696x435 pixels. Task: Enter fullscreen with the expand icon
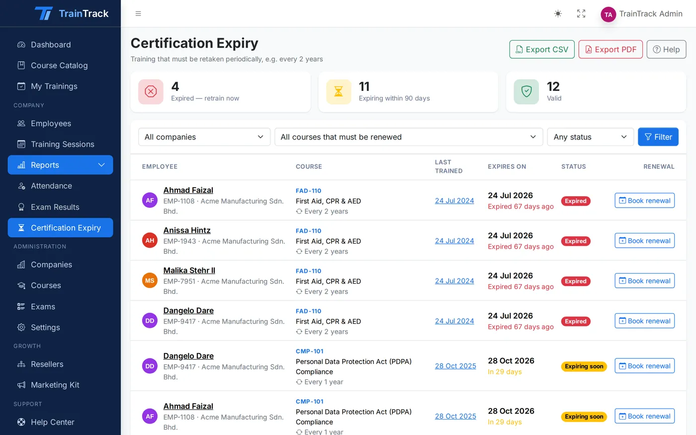click(x=581, y=13)
